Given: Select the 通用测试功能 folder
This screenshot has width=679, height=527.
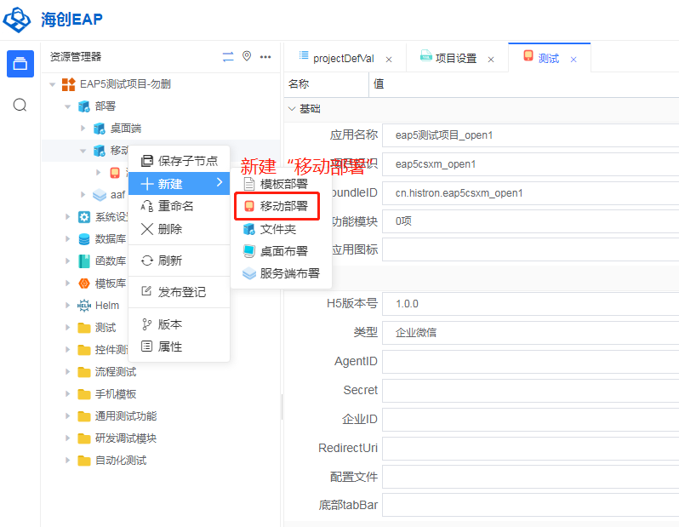Looking at the screenshot, I should (x=125, y=416).
